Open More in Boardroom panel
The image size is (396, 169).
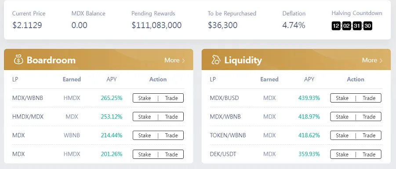pyautogui.click(x=175, y=60)
